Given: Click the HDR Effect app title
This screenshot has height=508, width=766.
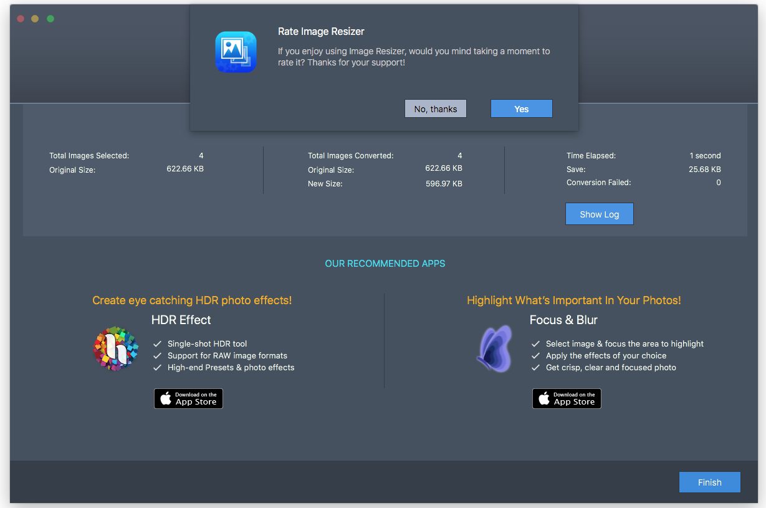Looking at the screenshot, I should pyautogui.click(x=181, y=320).
